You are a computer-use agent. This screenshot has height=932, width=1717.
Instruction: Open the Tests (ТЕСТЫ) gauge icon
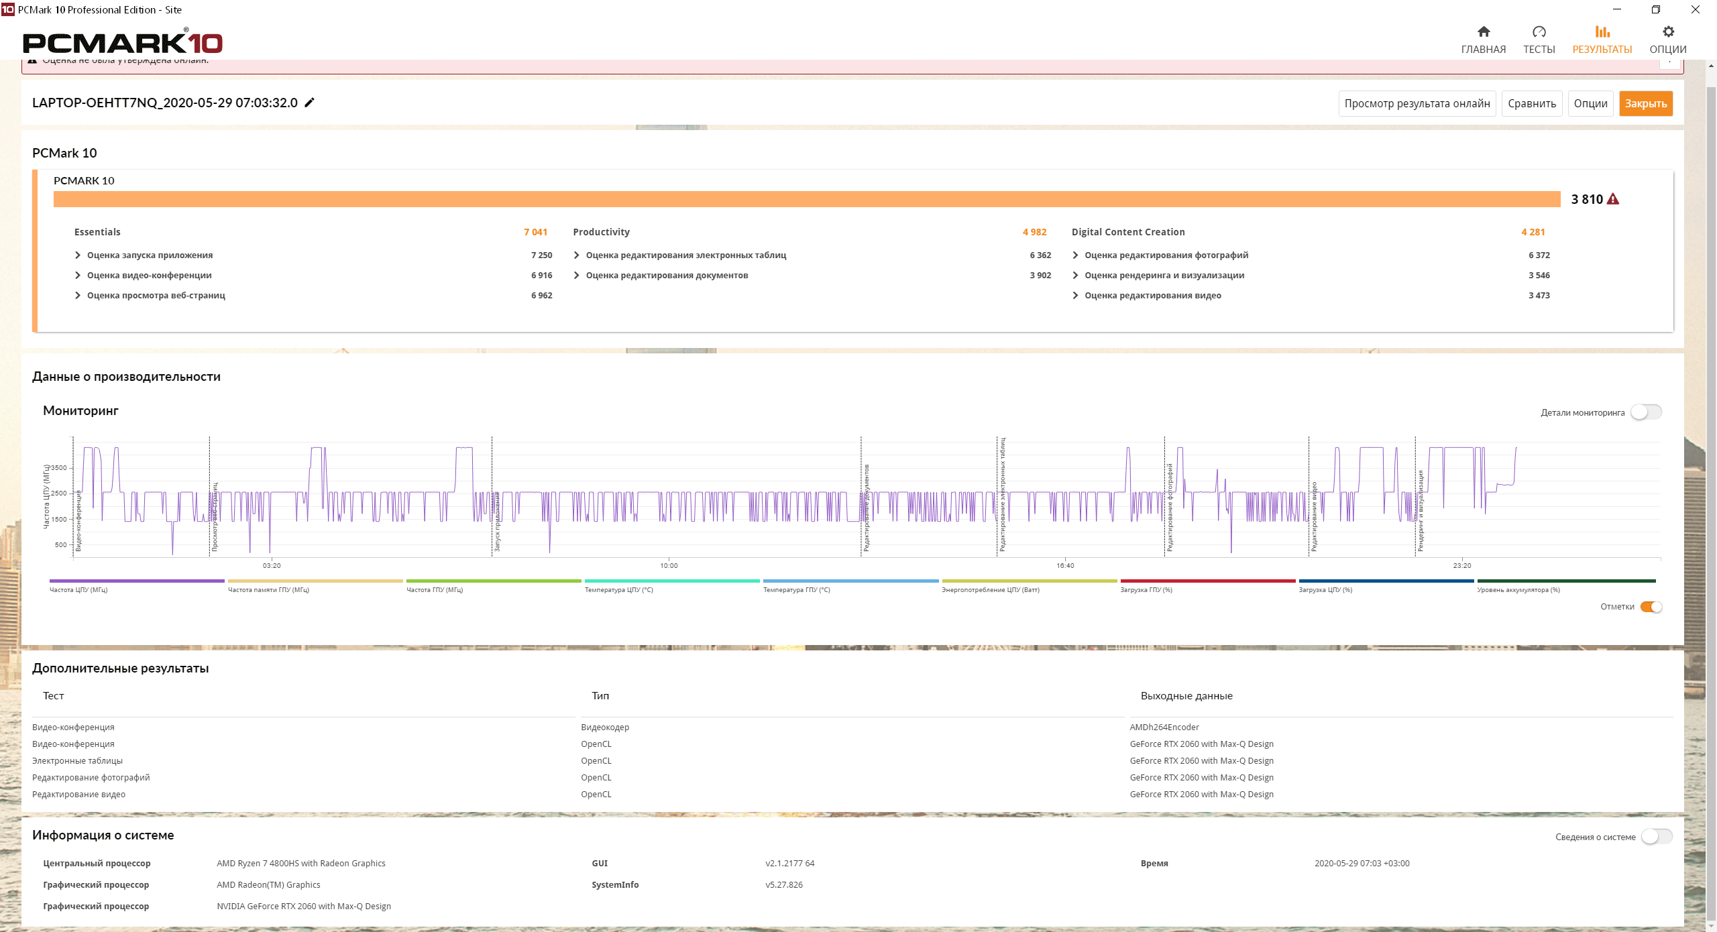(x=1539, y=32)
